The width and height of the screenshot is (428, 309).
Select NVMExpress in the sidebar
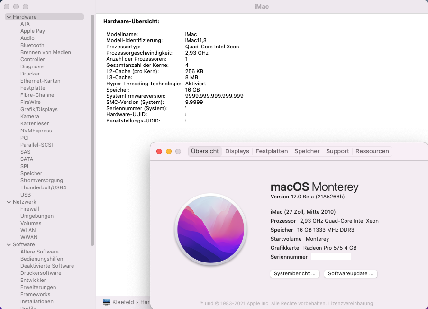[x=36, y=131]
